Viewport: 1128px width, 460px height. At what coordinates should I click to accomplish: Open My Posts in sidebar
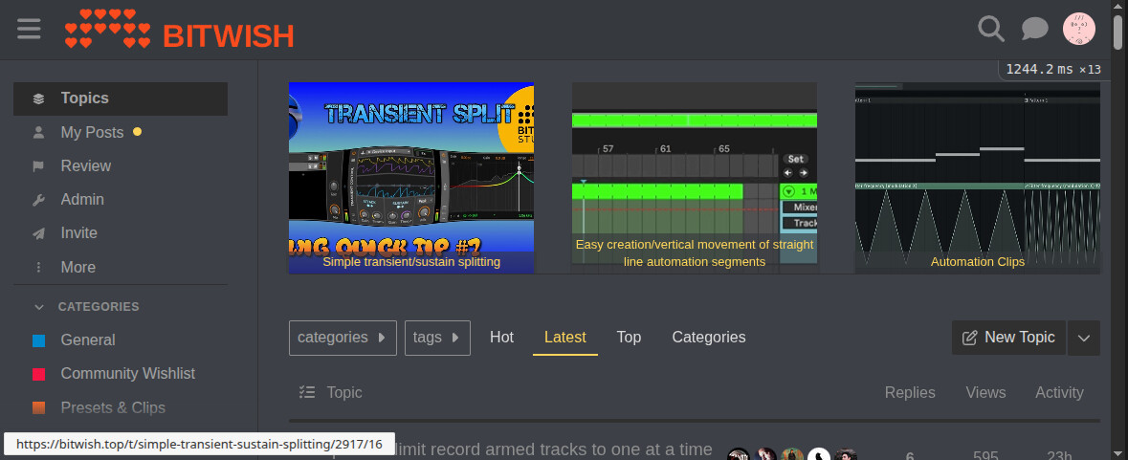[x=92, y=133]
